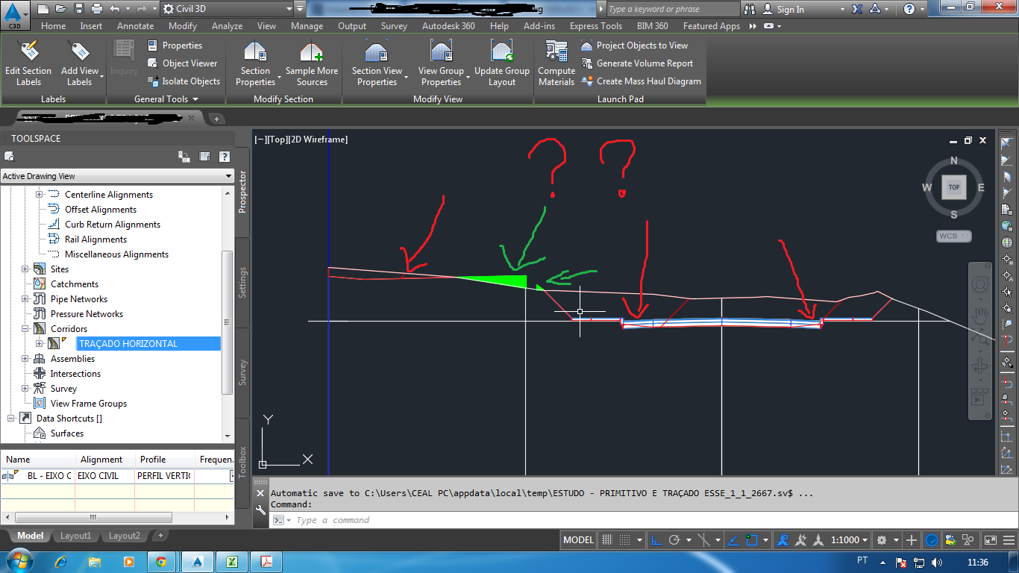The height and width of the screenshot is (573, 1019).
Task: Open Edit Section Labels
Action: 28,63
